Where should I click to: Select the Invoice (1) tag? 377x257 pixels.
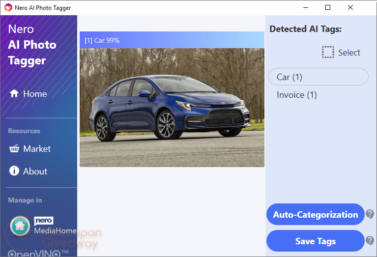(x=297, y=95)
